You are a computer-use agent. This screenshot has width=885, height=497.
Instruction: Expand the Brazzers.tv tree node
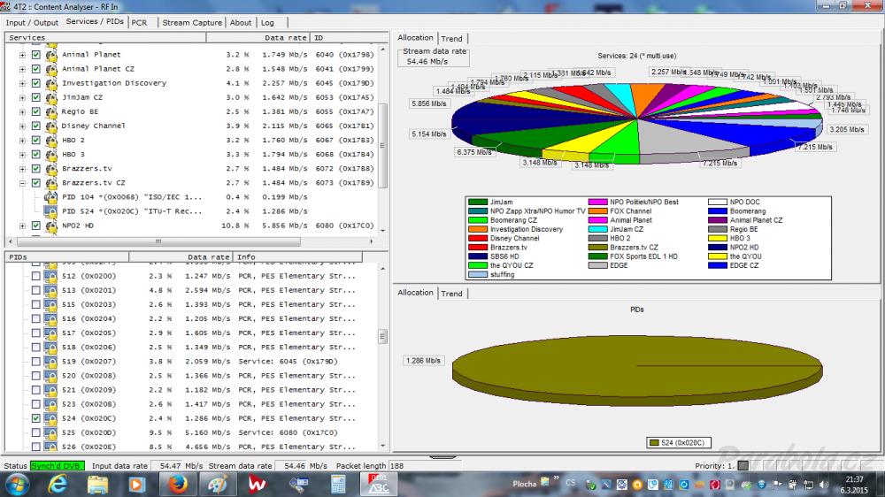[22, 169]
